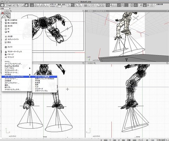Viewport: 169px width, 141px height.
Task: Activate the highlighted three-axis manipulator icon
Action: point(32,5)
